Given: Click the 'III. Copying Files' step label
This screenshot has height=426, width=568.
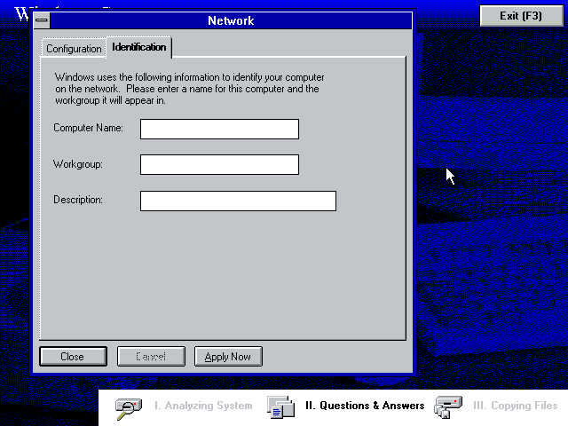Looking at the screenshot, I should click(515, 406).
